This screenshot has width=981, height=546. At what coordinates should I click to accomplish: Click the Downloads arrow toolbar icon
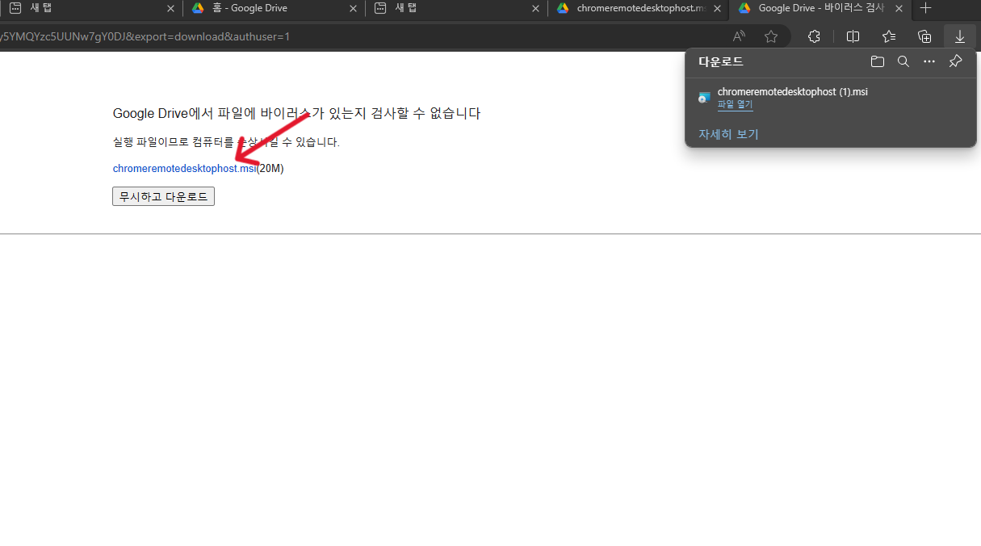959,36
